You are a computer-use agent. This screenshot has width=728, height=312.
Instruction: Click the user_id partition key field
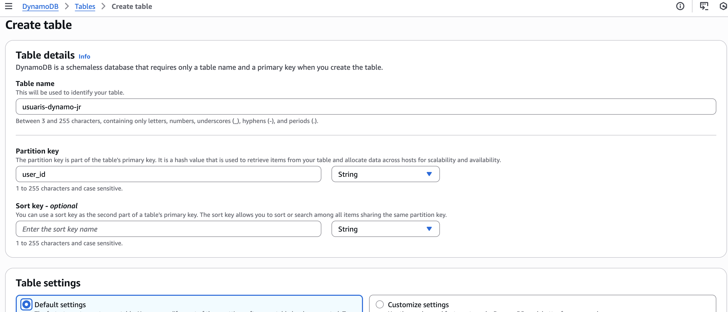168,174
